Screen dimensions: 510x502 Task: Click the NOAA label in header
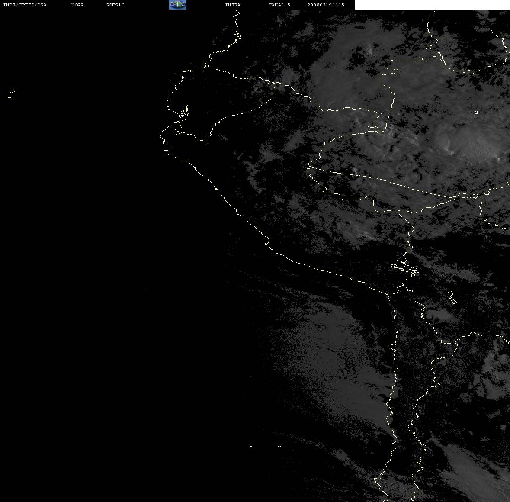77,5
